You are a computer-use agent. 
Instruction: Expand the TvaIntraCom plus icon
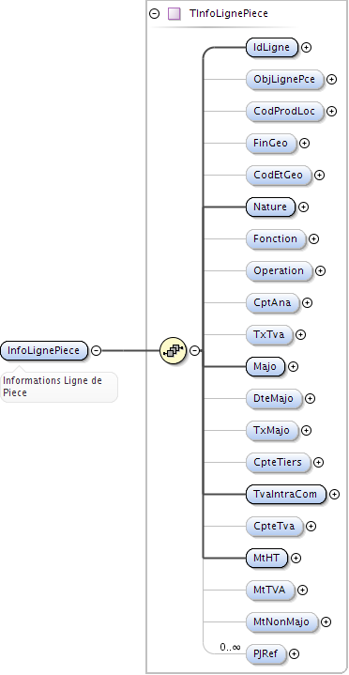pos(334,494)
